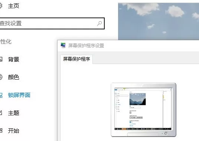Click the lock screen icon beside 锁屏界面

1,95
